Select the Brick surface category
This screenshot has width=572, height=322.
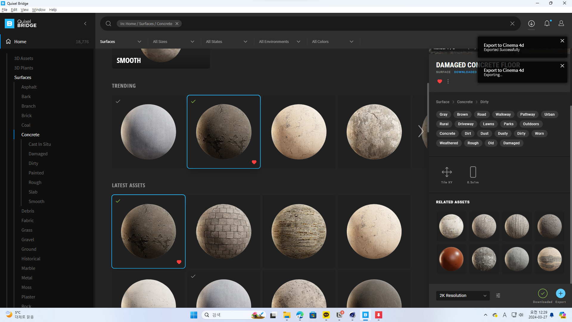click(x=27, y=116)
